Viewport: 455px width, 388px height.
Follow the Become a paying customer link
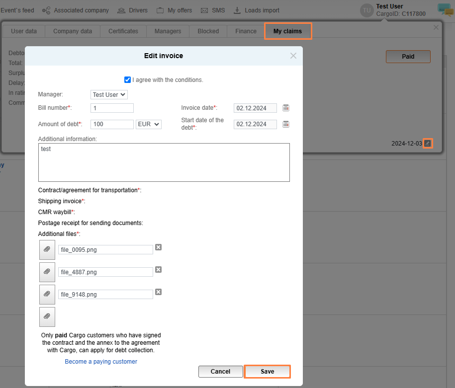(x=101, y=362)
